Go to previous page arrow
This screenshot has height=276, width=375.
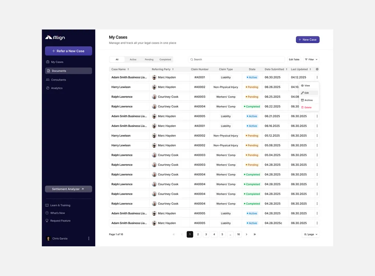coord(182,235)
